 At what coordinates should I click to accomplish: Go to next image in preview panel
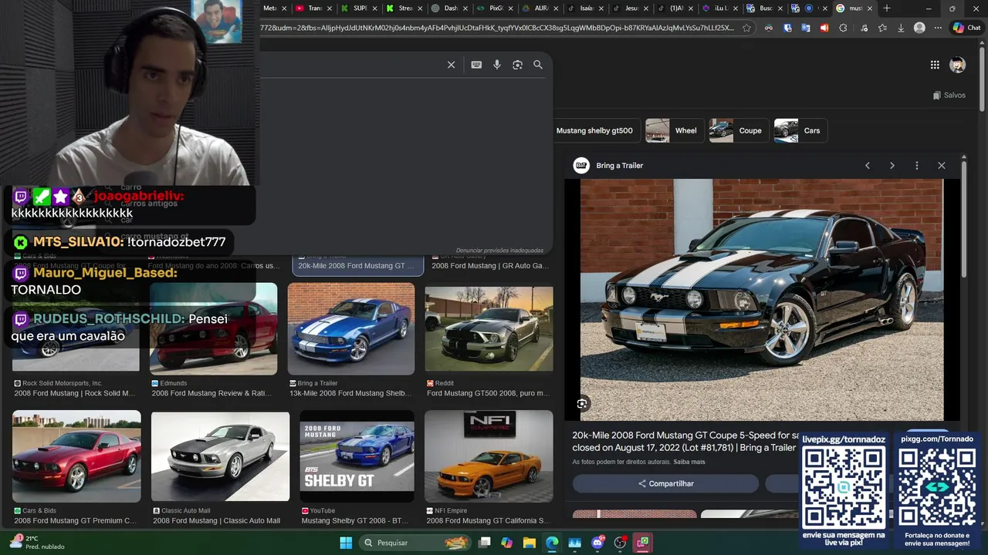[x=892, y=166]
